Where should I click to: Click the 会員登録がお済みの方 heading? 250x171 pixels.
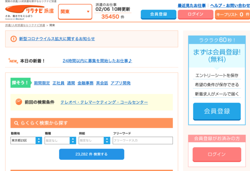coord(217,139)
